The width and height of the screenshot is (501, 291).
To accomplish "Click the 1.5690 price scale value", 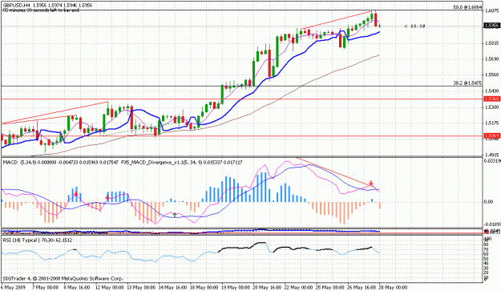I will click(x=491, y=59).
